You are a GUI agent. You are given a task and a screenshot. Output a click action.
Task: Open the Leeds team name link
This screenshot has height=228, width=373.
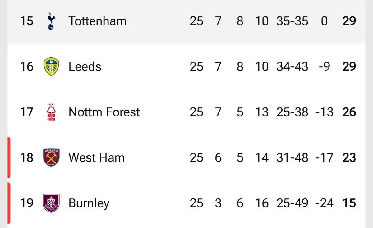pos(85,66)
